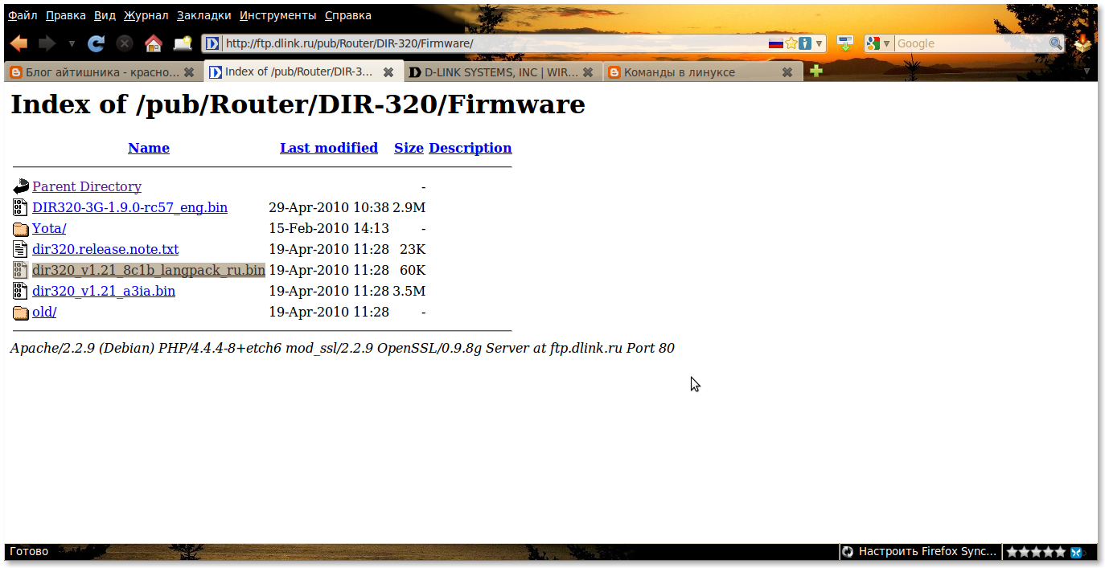
Task: Open the Правка menu
Action: point(65,15)
